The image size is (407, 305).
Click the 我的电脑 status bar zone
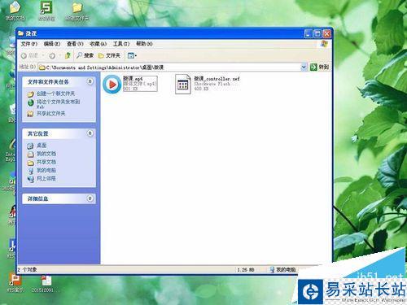[x=282, y=269]
